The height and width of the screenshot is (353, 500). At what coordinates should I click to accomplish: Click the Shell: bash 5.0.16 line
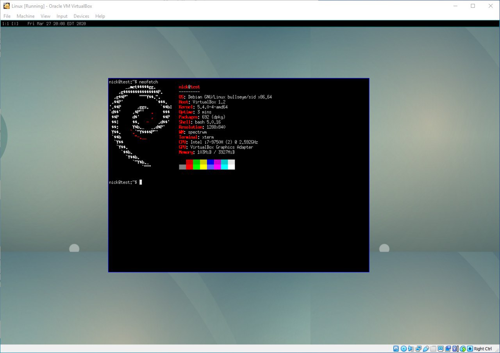200,122
